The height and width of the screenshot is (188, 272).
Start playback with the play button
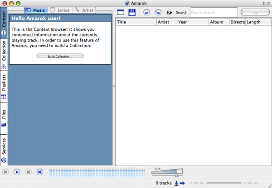tap(17, 172)
